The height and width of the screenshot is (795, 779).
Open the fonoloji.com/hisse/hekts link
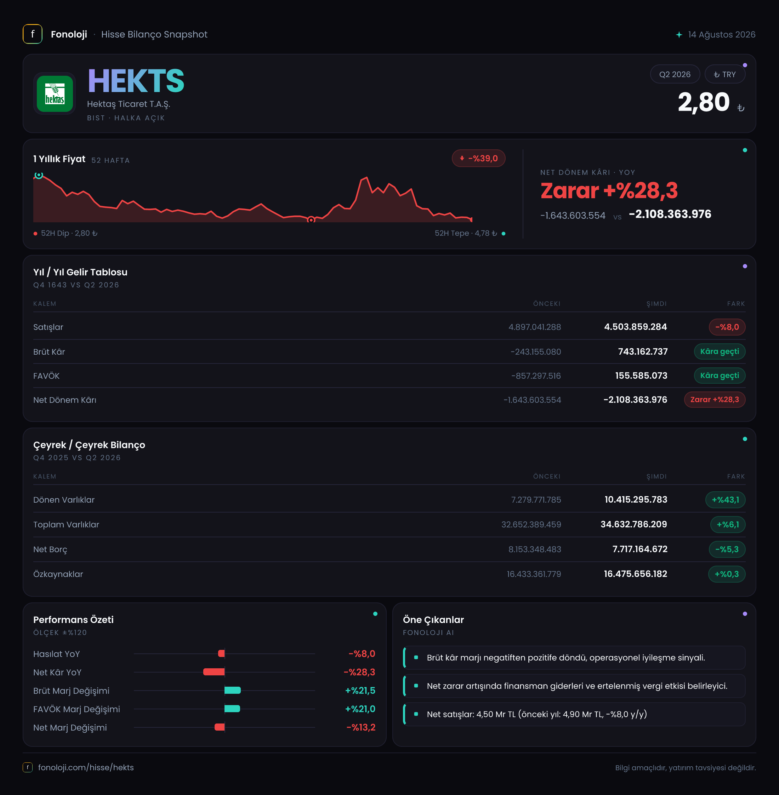tap(86, 767)
